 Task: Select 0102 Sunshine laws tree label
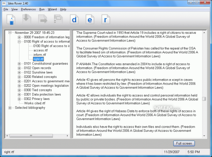click(x=38, y=72)
